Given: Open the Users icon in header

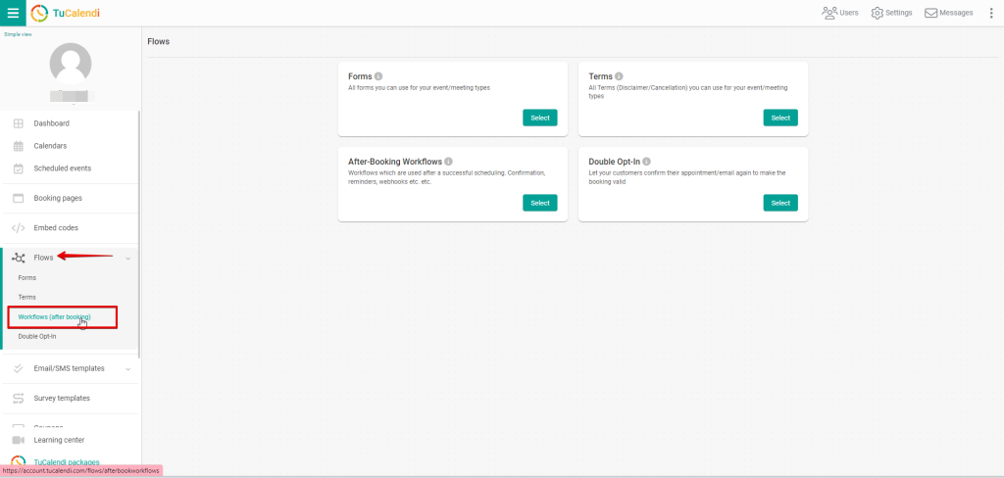Looking at the screenshot, I should click(x=829, y=13).
